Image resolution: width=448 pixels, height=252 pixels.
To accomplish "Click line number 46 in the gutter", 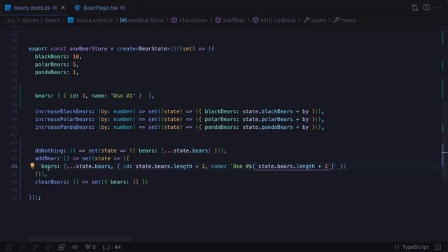I will [14, 166].
